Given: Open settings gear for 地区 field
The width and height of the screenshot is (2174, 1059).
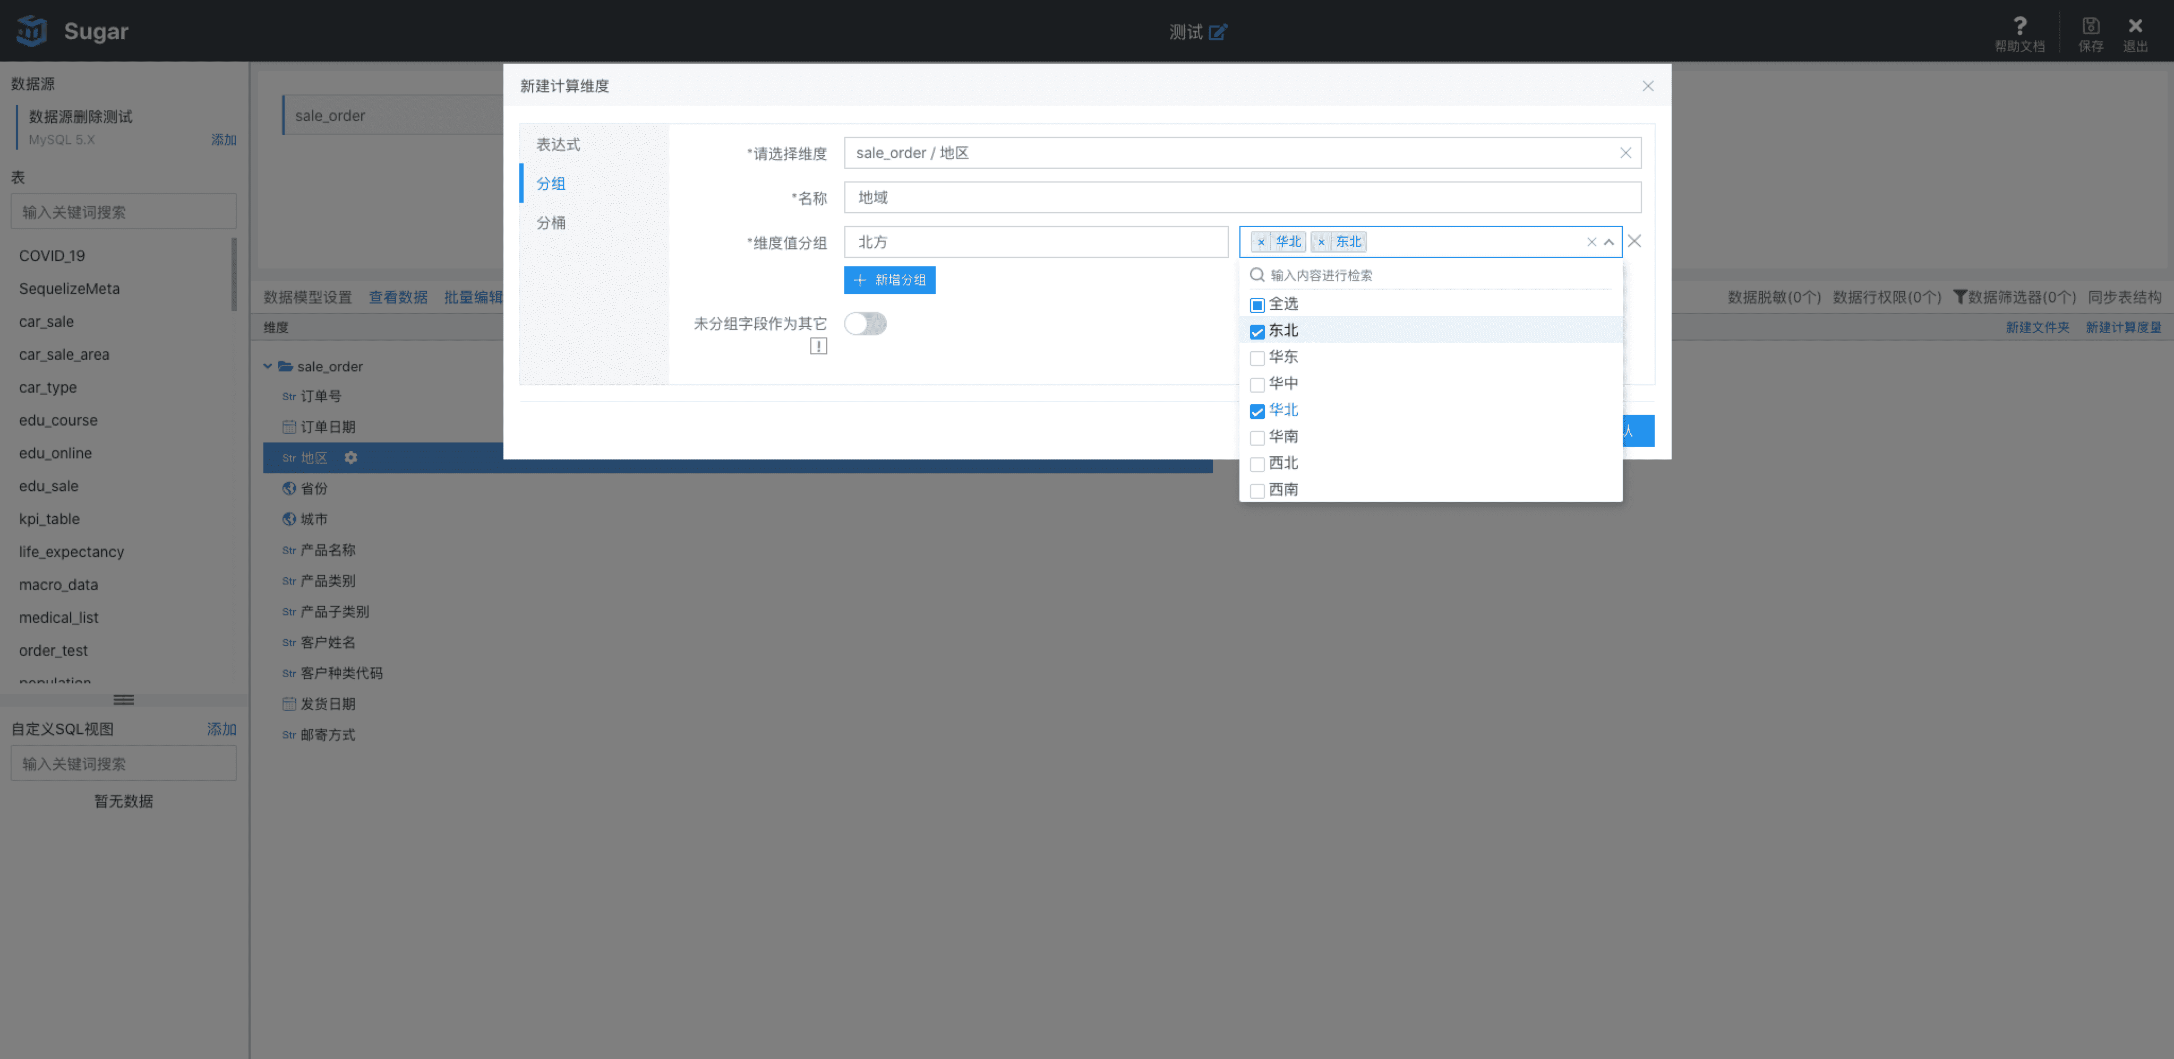Looking at the screenshot, I should tap(350, 457).
